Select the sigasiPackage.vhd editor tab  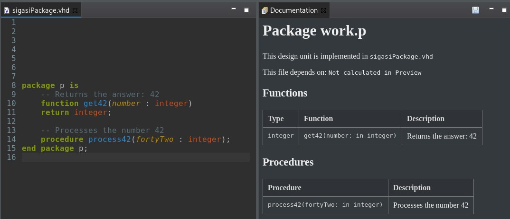[x=41, y=10]
